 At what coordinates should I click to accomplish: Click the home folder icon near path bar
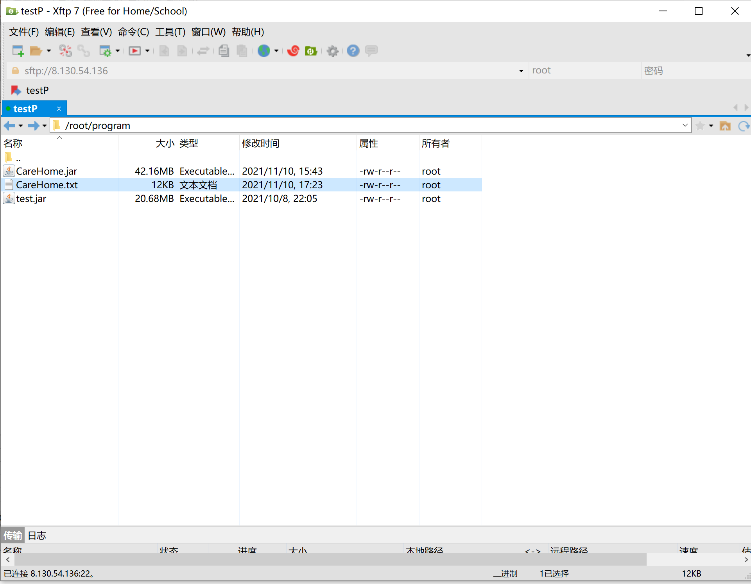(x=725, y=126)
